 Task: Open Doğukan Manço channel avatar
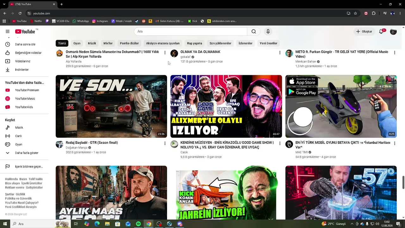click(x=59, y=144)
